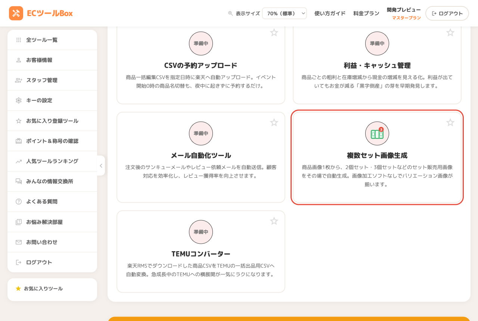Click the CSVの予約アップロード title

[x=201, y=65]
